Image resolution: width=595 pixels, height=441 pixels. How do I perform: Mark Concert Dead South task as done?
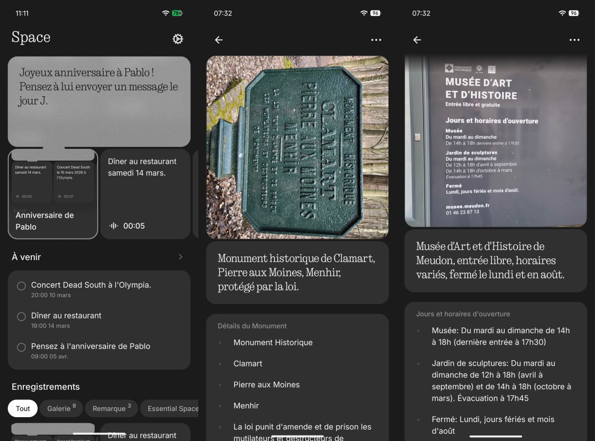[21, 286]
